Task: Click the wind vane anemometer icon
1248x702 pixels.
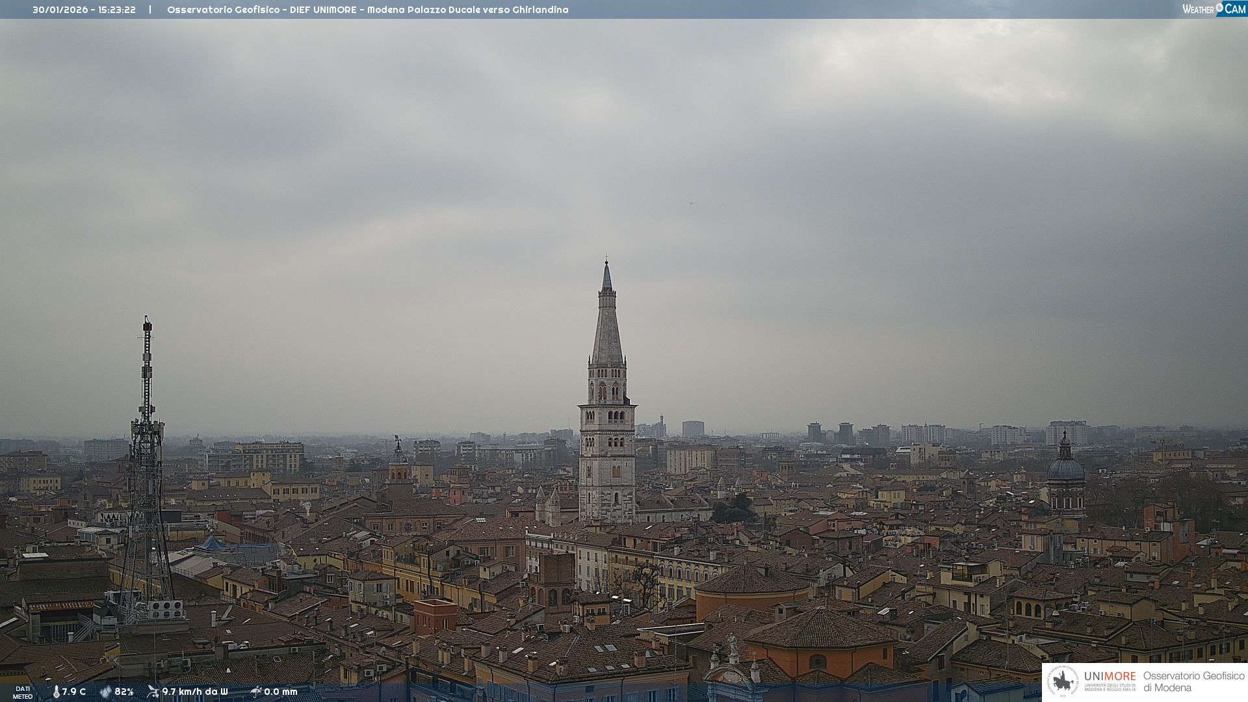Action: click(x=153, y=692)
